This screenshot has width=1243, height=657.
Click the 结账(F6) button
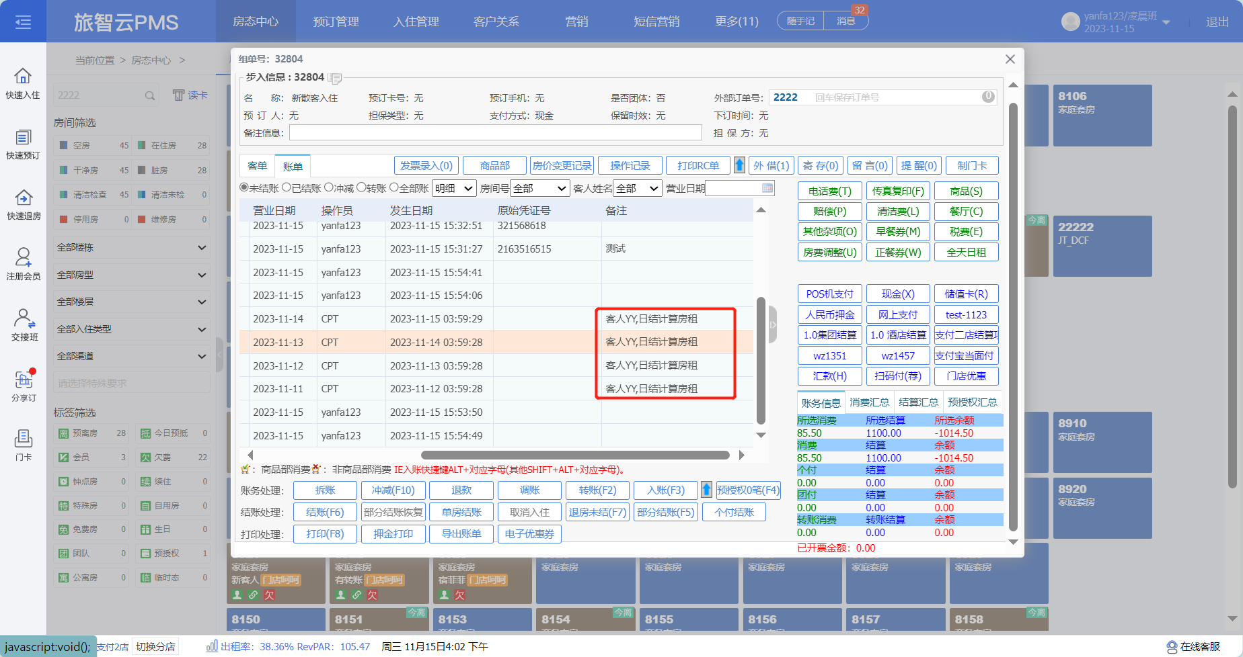325,512
